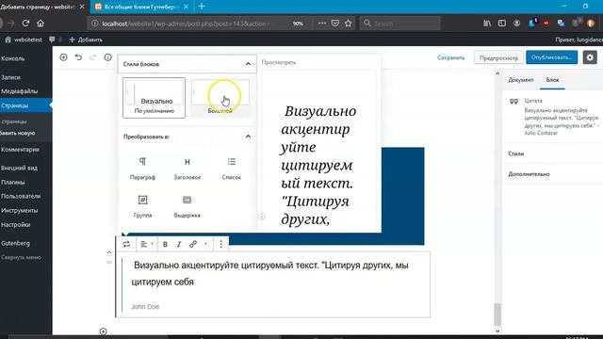This screenshot has height=339, width=603.
Task: Click Добавить in the admin bar
Action: tap(86, 40)
